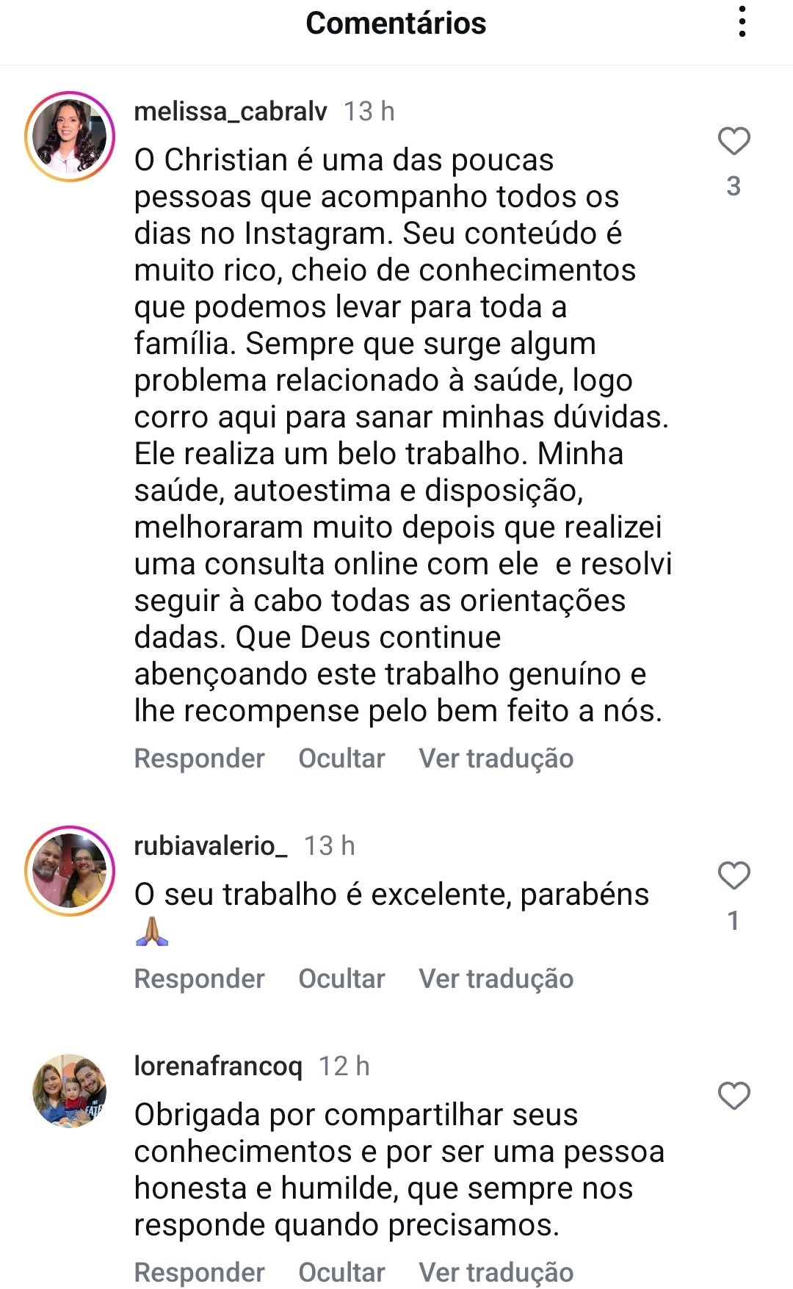Show translation of rubiavalerio_'s comment
This screenshot has width=793, height=1289.
[x=496, y=979]
